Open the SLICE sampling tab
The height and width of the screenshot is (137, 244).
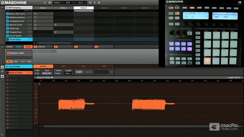pos(84,66)
